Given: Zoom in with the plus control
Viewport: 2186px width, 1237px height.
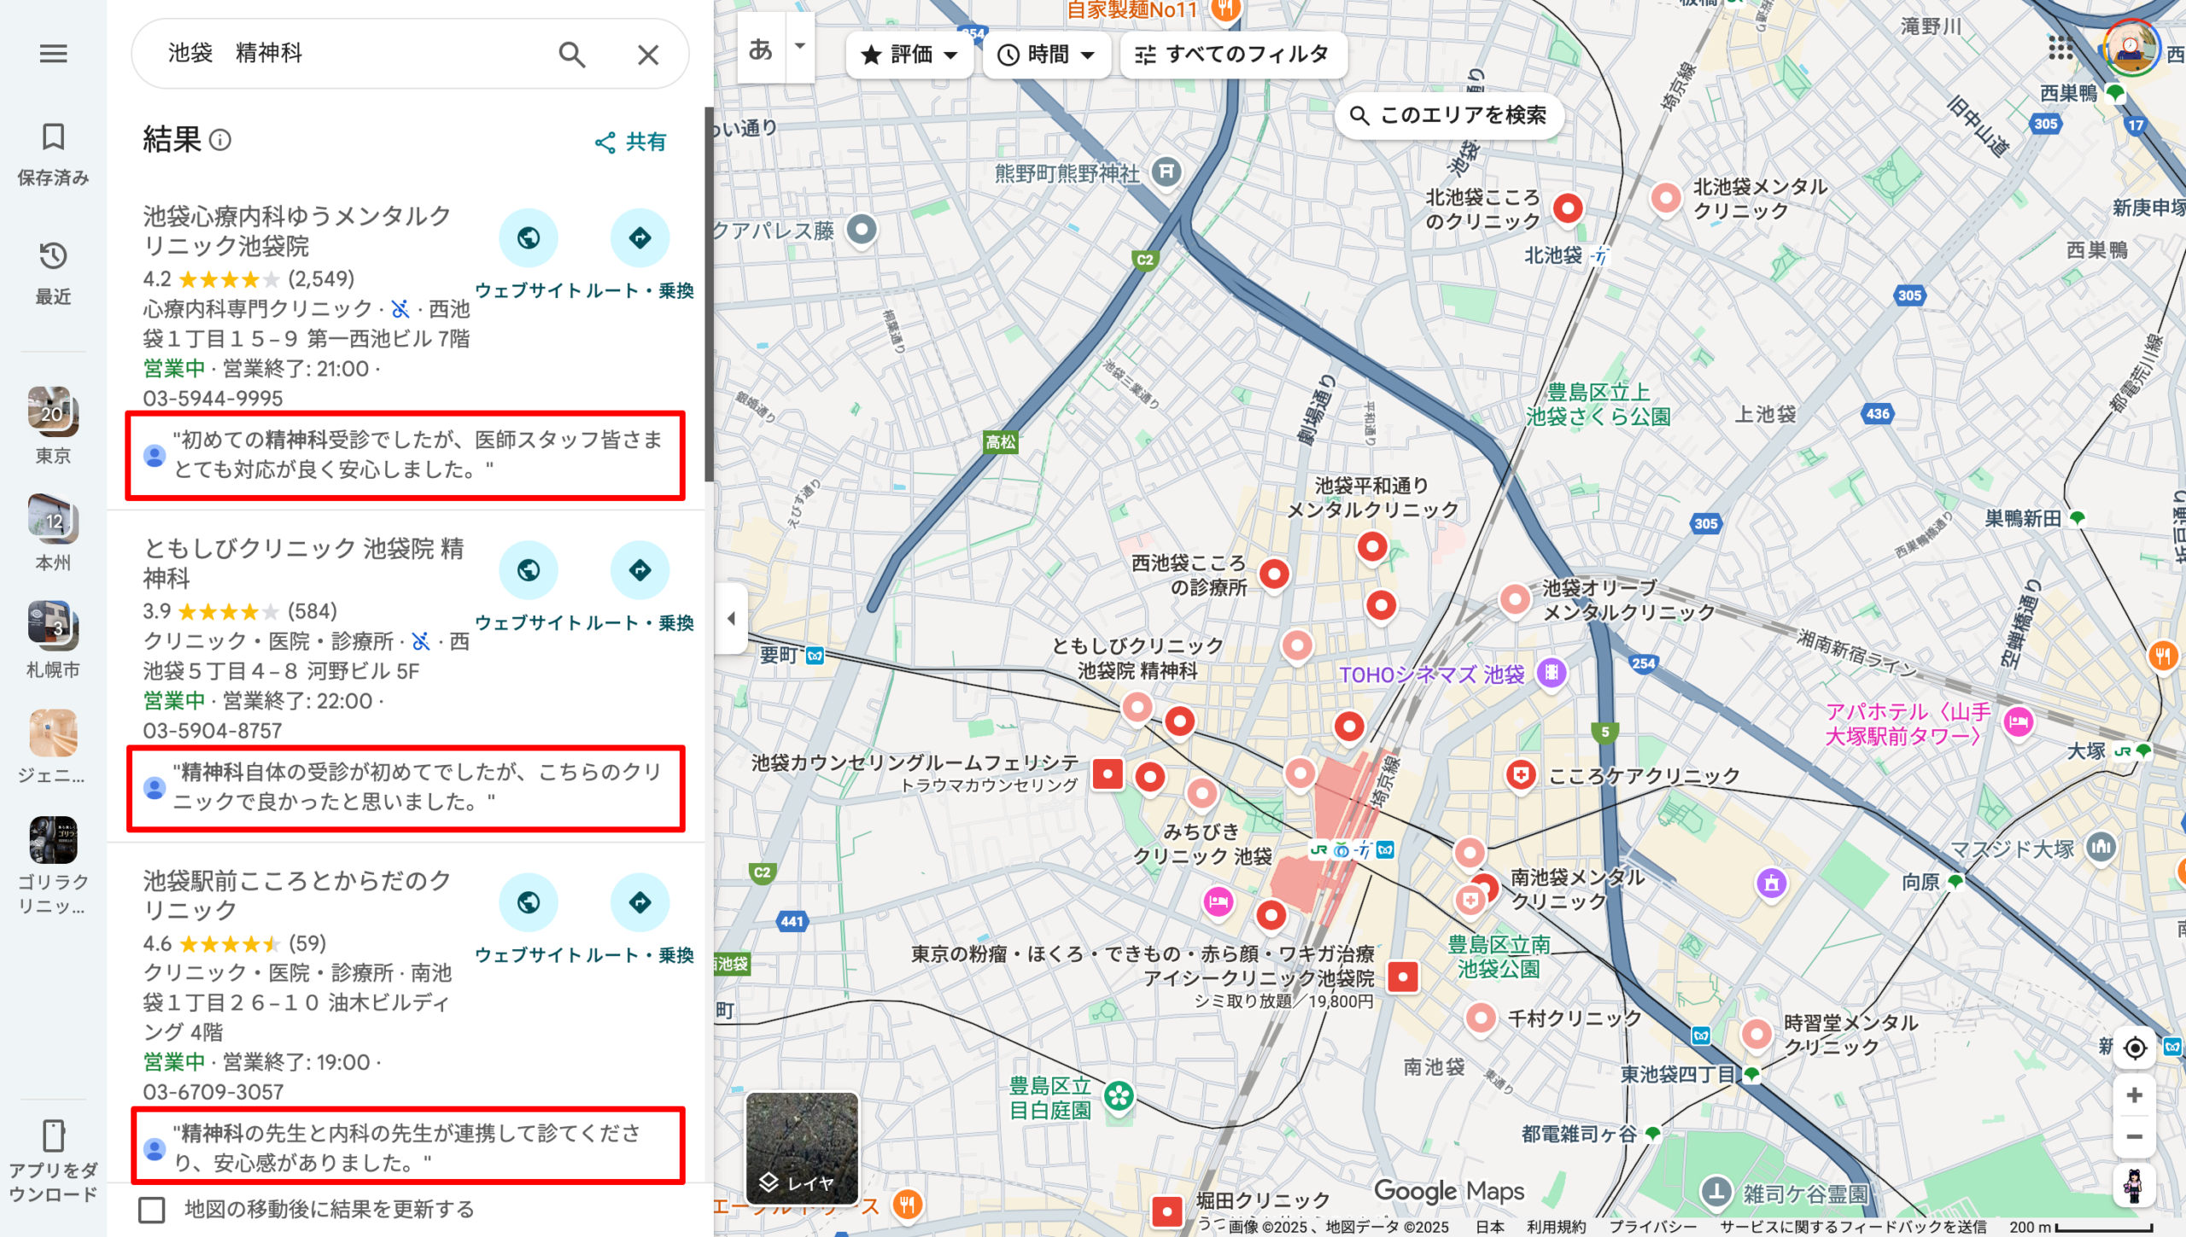Looking at the screenshot, I should pos(2134,1095).
